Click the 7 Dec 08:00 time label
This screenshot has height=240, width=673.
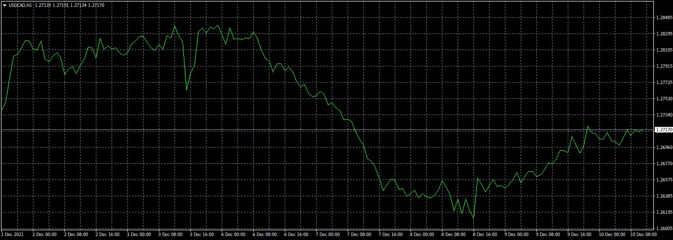[x=359, y=235]
